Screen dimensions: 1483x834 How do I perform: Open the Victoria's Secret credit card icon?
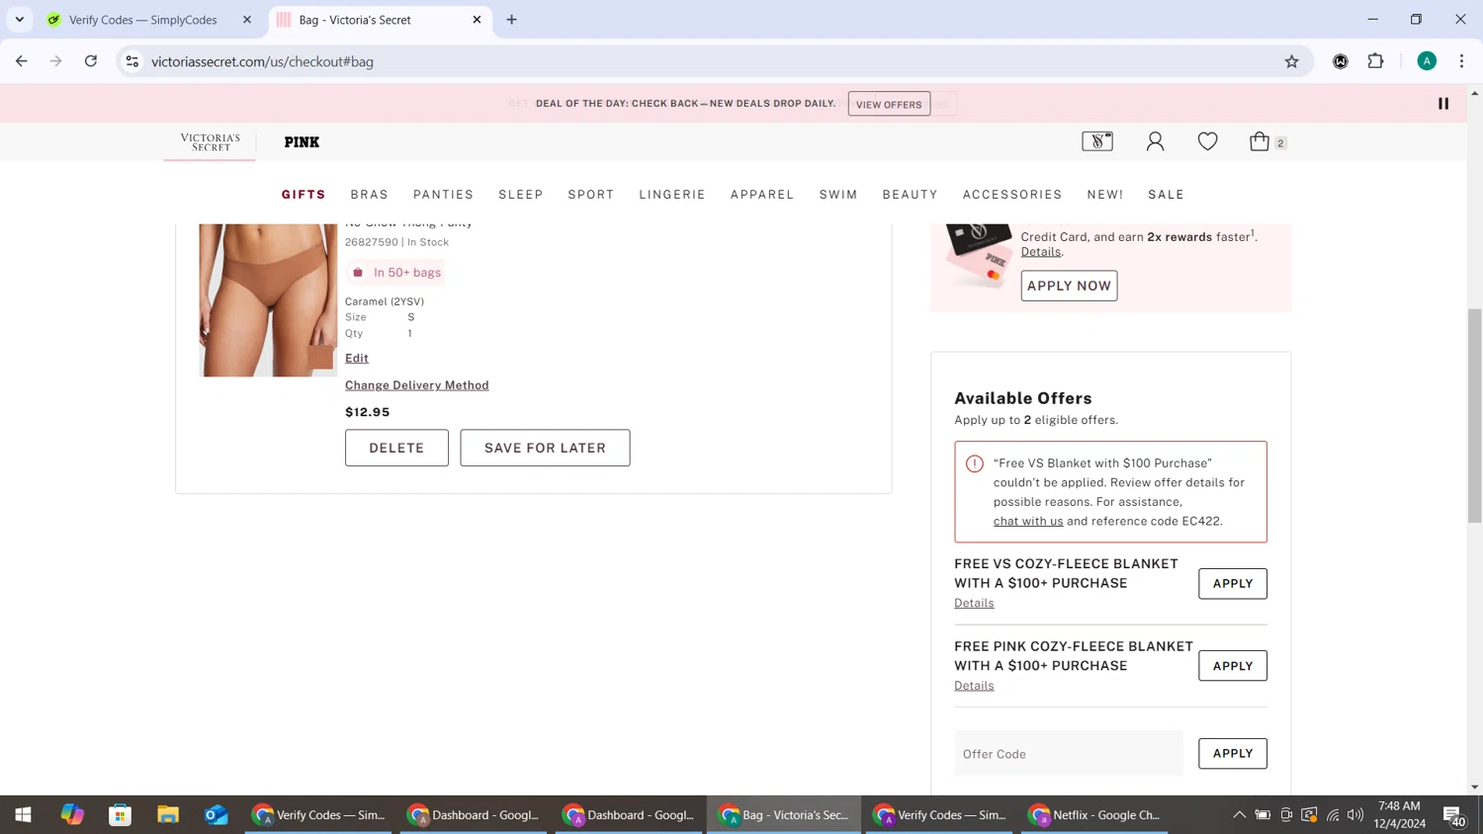click(1097, 141)
